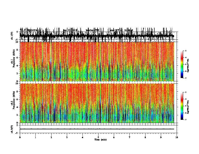The width and height of the screenshot is (199, 154).
Task: Click the -7 label on ch.2 color bar
Action: coord(185,120)
